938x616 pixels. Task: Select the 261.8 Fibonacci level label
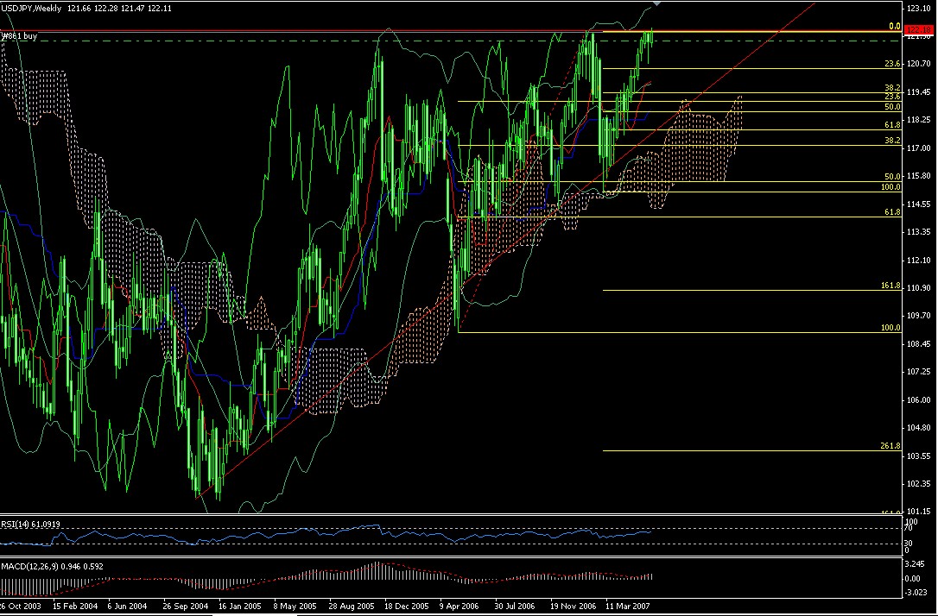(890, 446)
